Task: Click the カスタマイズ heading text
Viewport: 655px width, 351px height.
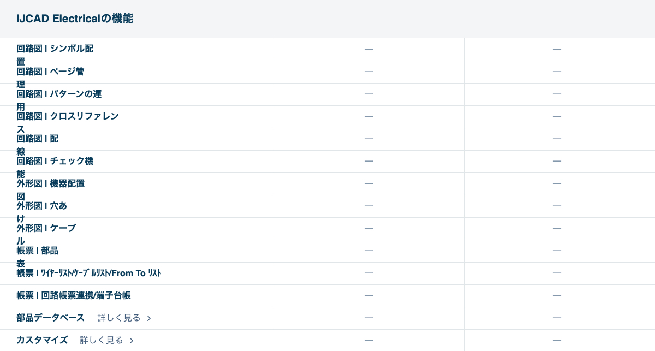Action: [42, 340]
